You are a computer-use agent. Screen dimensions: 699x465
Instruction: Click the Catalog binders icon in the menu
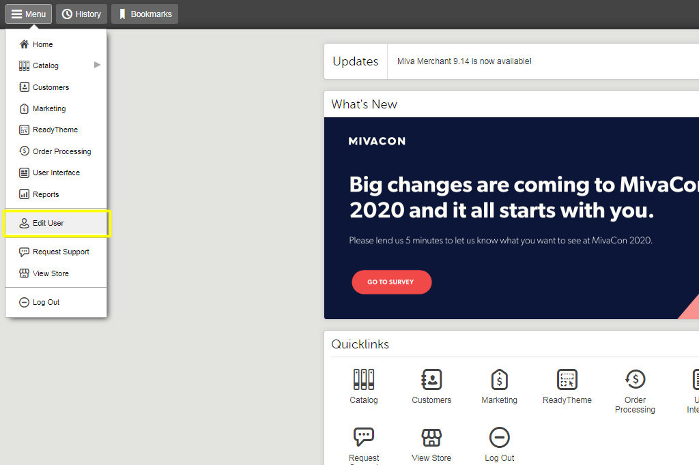(x=24, y=66)
